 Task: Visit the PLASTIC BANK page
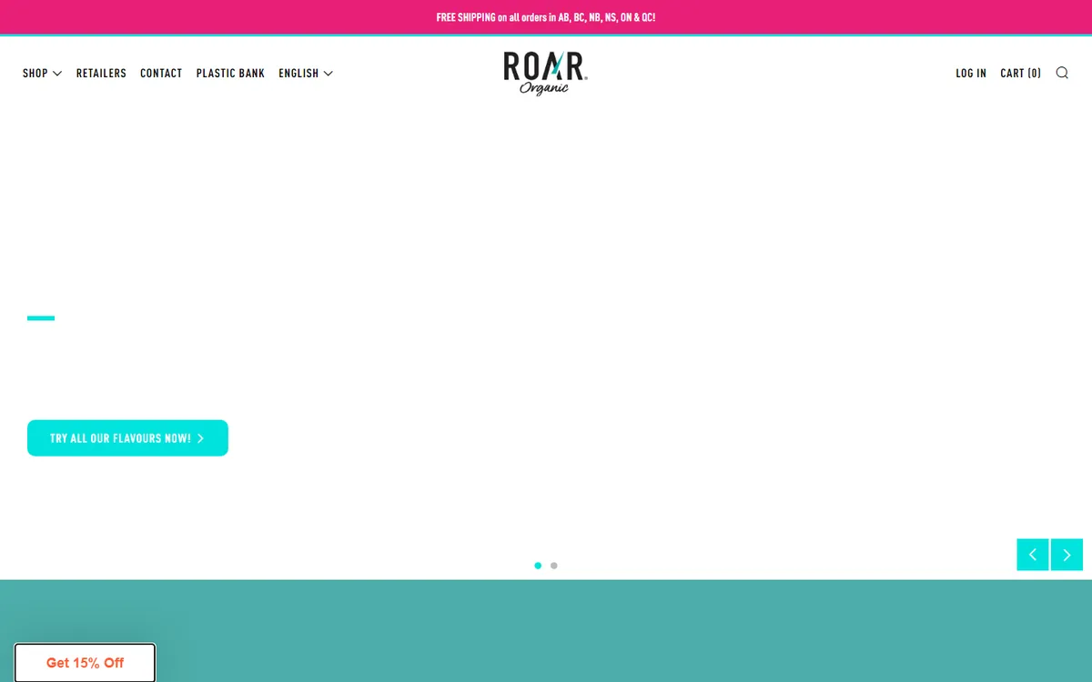tap(230, 73)
